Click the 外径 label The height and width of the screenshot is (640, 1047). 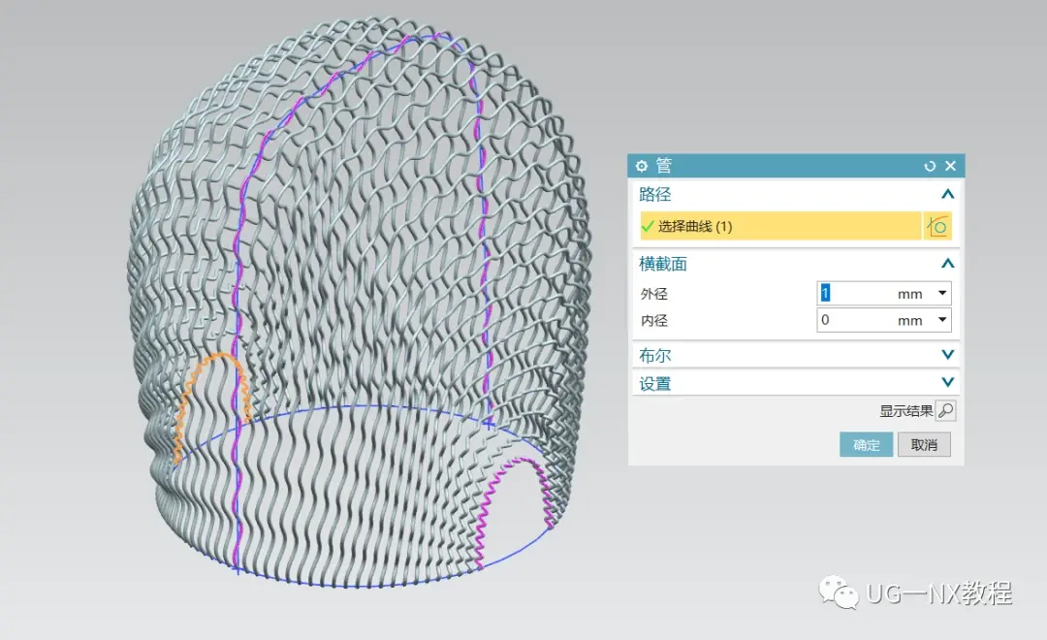pyautogui.click(x=653, y=294)
